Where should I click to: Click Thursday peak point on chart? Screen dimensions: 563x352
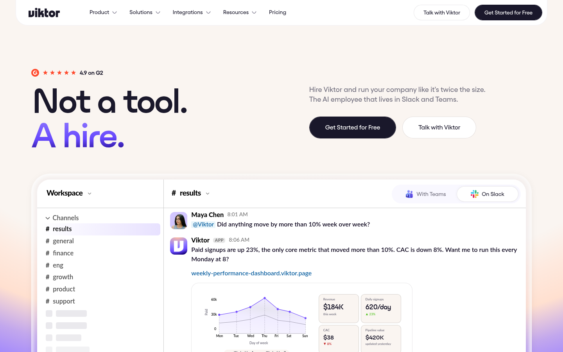click(265, 298)
